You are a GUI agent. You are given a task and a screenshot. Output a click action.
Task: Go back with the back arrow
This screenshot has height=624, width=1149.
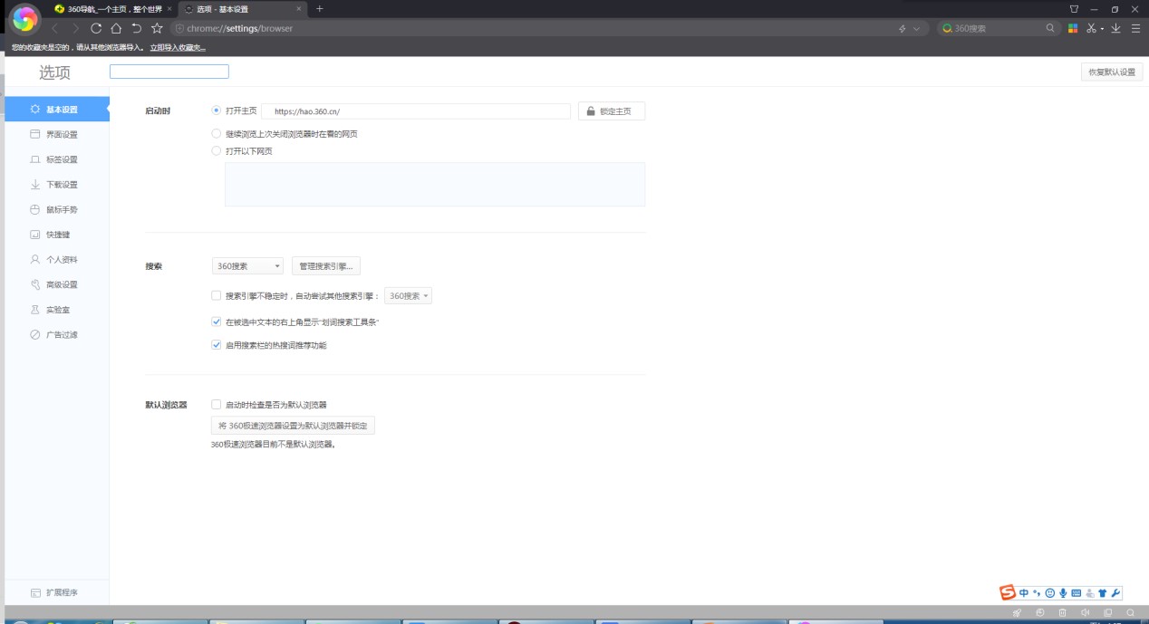click(x=55, y=28)
